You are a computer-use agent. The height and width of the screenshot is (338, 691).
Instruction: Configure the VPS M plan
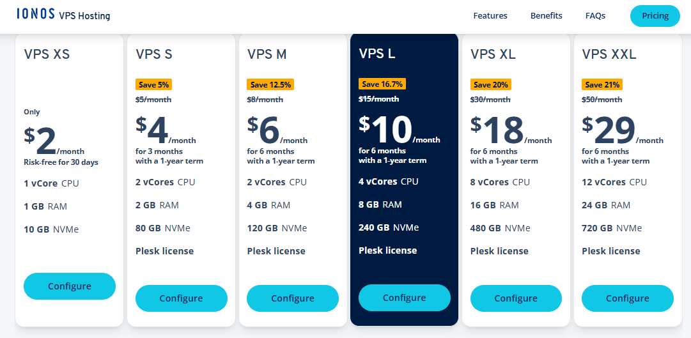293,298
